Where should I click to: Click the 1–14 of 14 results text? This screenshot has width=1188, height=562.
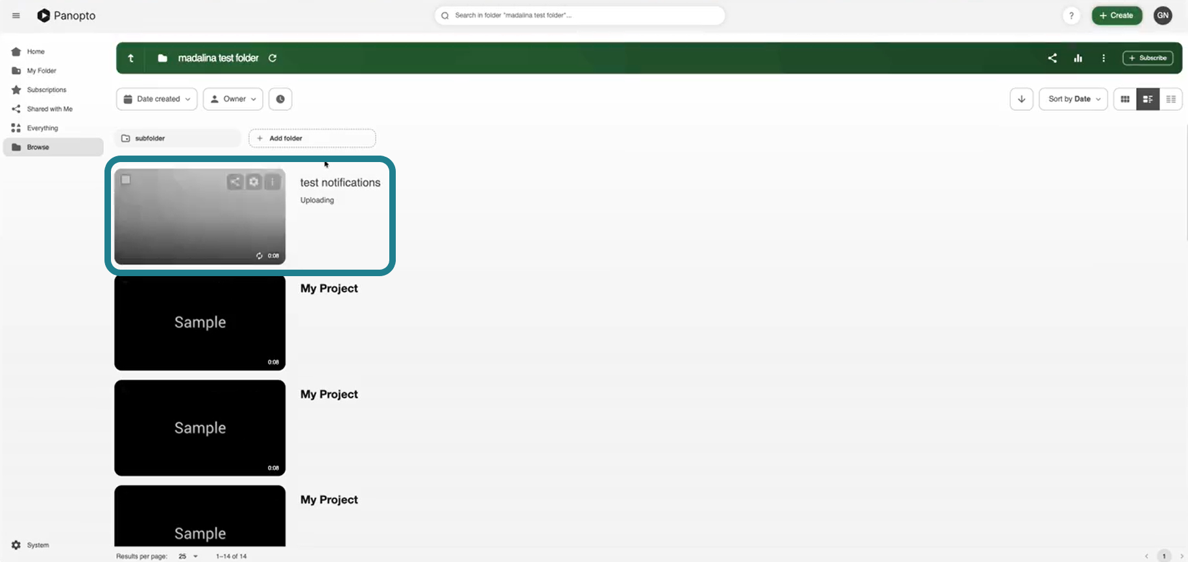pos(232,556)
